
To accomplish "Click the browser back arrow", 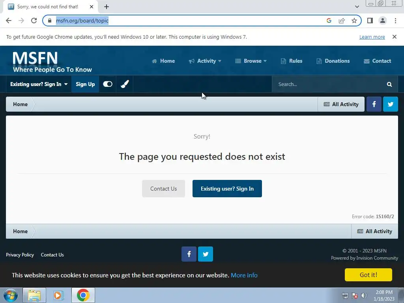I will point(9,21).
